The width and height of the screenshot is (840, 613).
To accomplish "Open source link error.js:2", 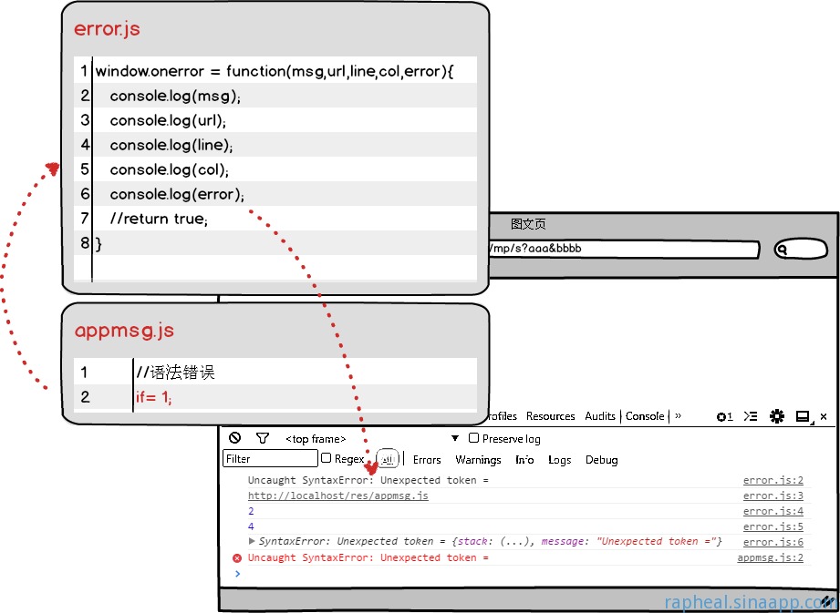I will pyautogui.click(x=773, y=480).
